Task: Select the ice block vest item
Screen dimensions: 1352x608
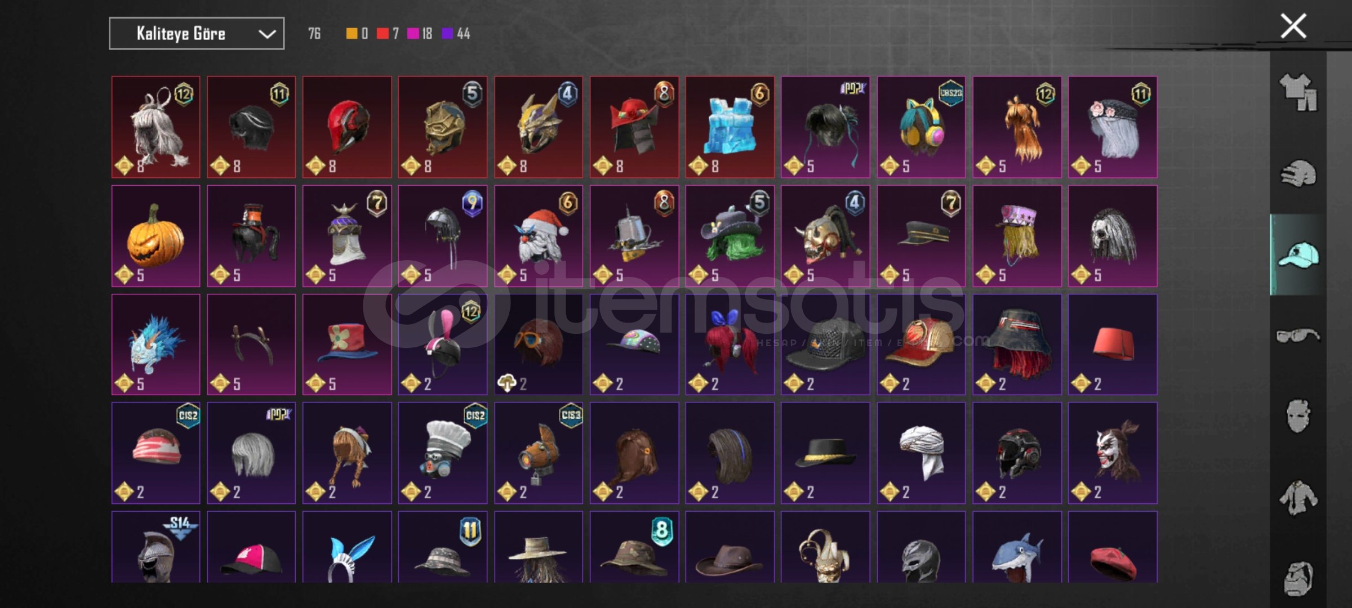Action: 730,127
